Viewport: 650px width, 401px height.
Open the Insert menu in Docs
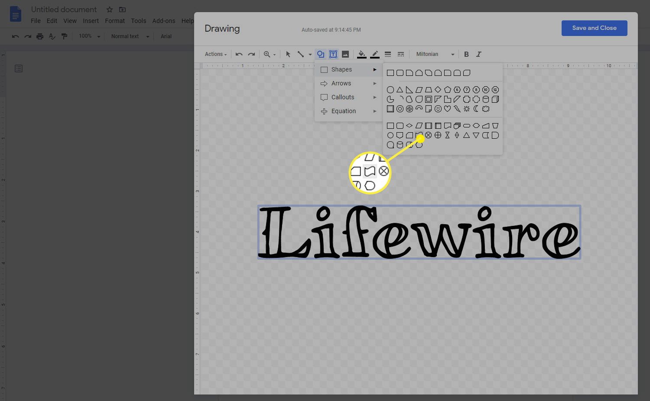click(91, 21)
